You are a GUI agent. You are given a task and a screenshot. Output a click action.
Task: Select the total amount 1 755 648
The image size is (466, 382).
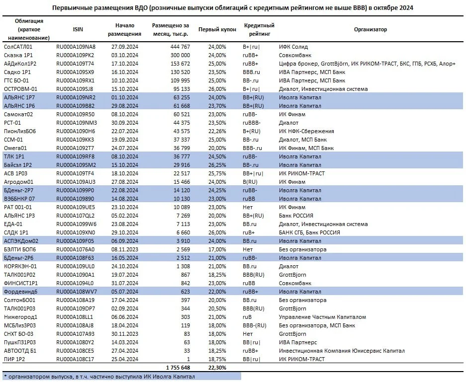(x=178, y=368)
